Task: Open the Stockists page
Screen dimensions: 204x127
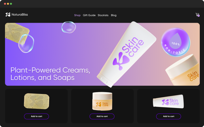Action: click(103, 15)
